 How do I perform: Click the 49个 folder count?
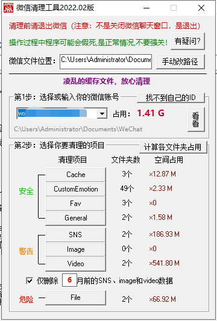click(127, 189)
